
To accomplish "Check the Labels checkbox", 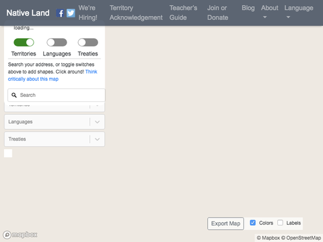I will click(x=280, y=223).
